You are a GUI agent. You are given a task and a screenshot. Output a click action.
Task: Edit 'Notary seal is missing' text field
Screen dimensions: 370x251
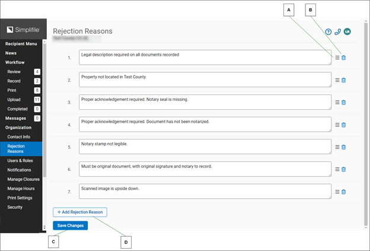click(x=205, y=102)
